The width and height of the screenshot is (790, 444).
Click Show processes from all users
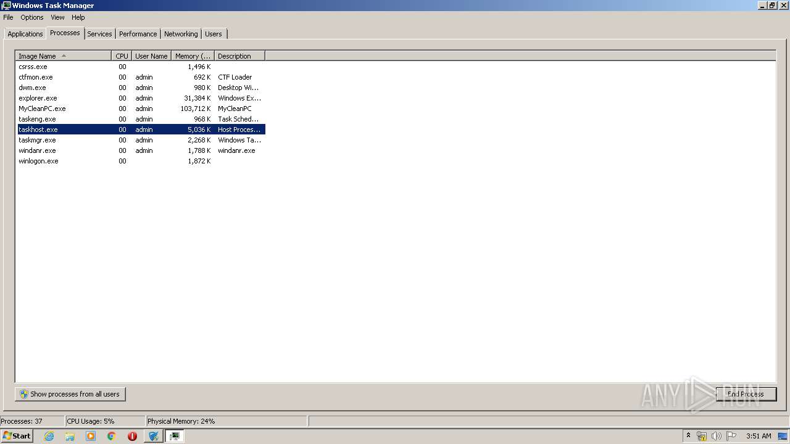point(70,394)
